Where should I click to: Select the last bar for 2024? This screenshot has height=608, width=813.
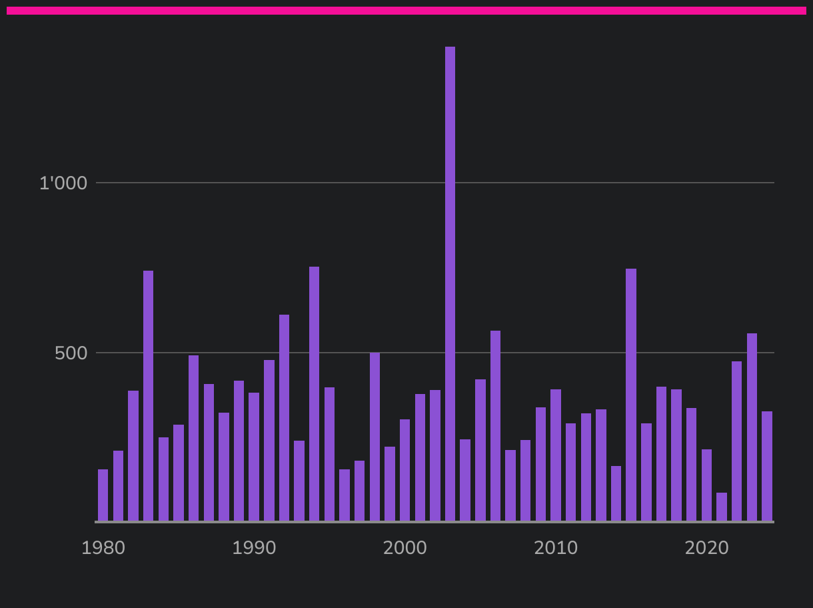tap(767, 466)
